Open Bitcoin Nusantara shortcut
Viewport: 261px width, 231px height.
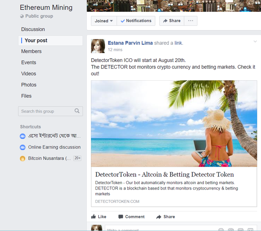49,158
